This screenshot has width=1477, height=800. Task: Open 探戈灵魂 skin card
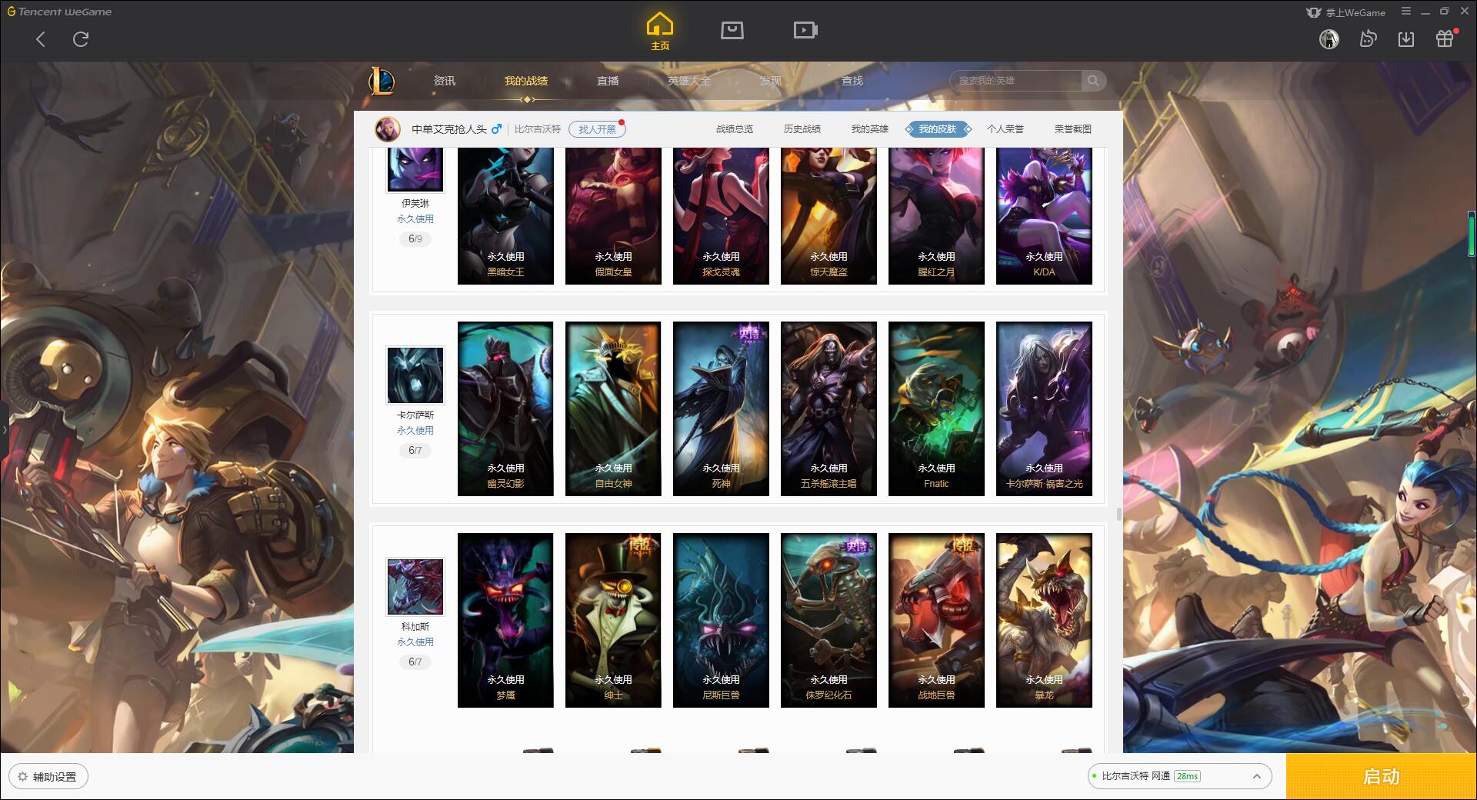coord(721,216)
